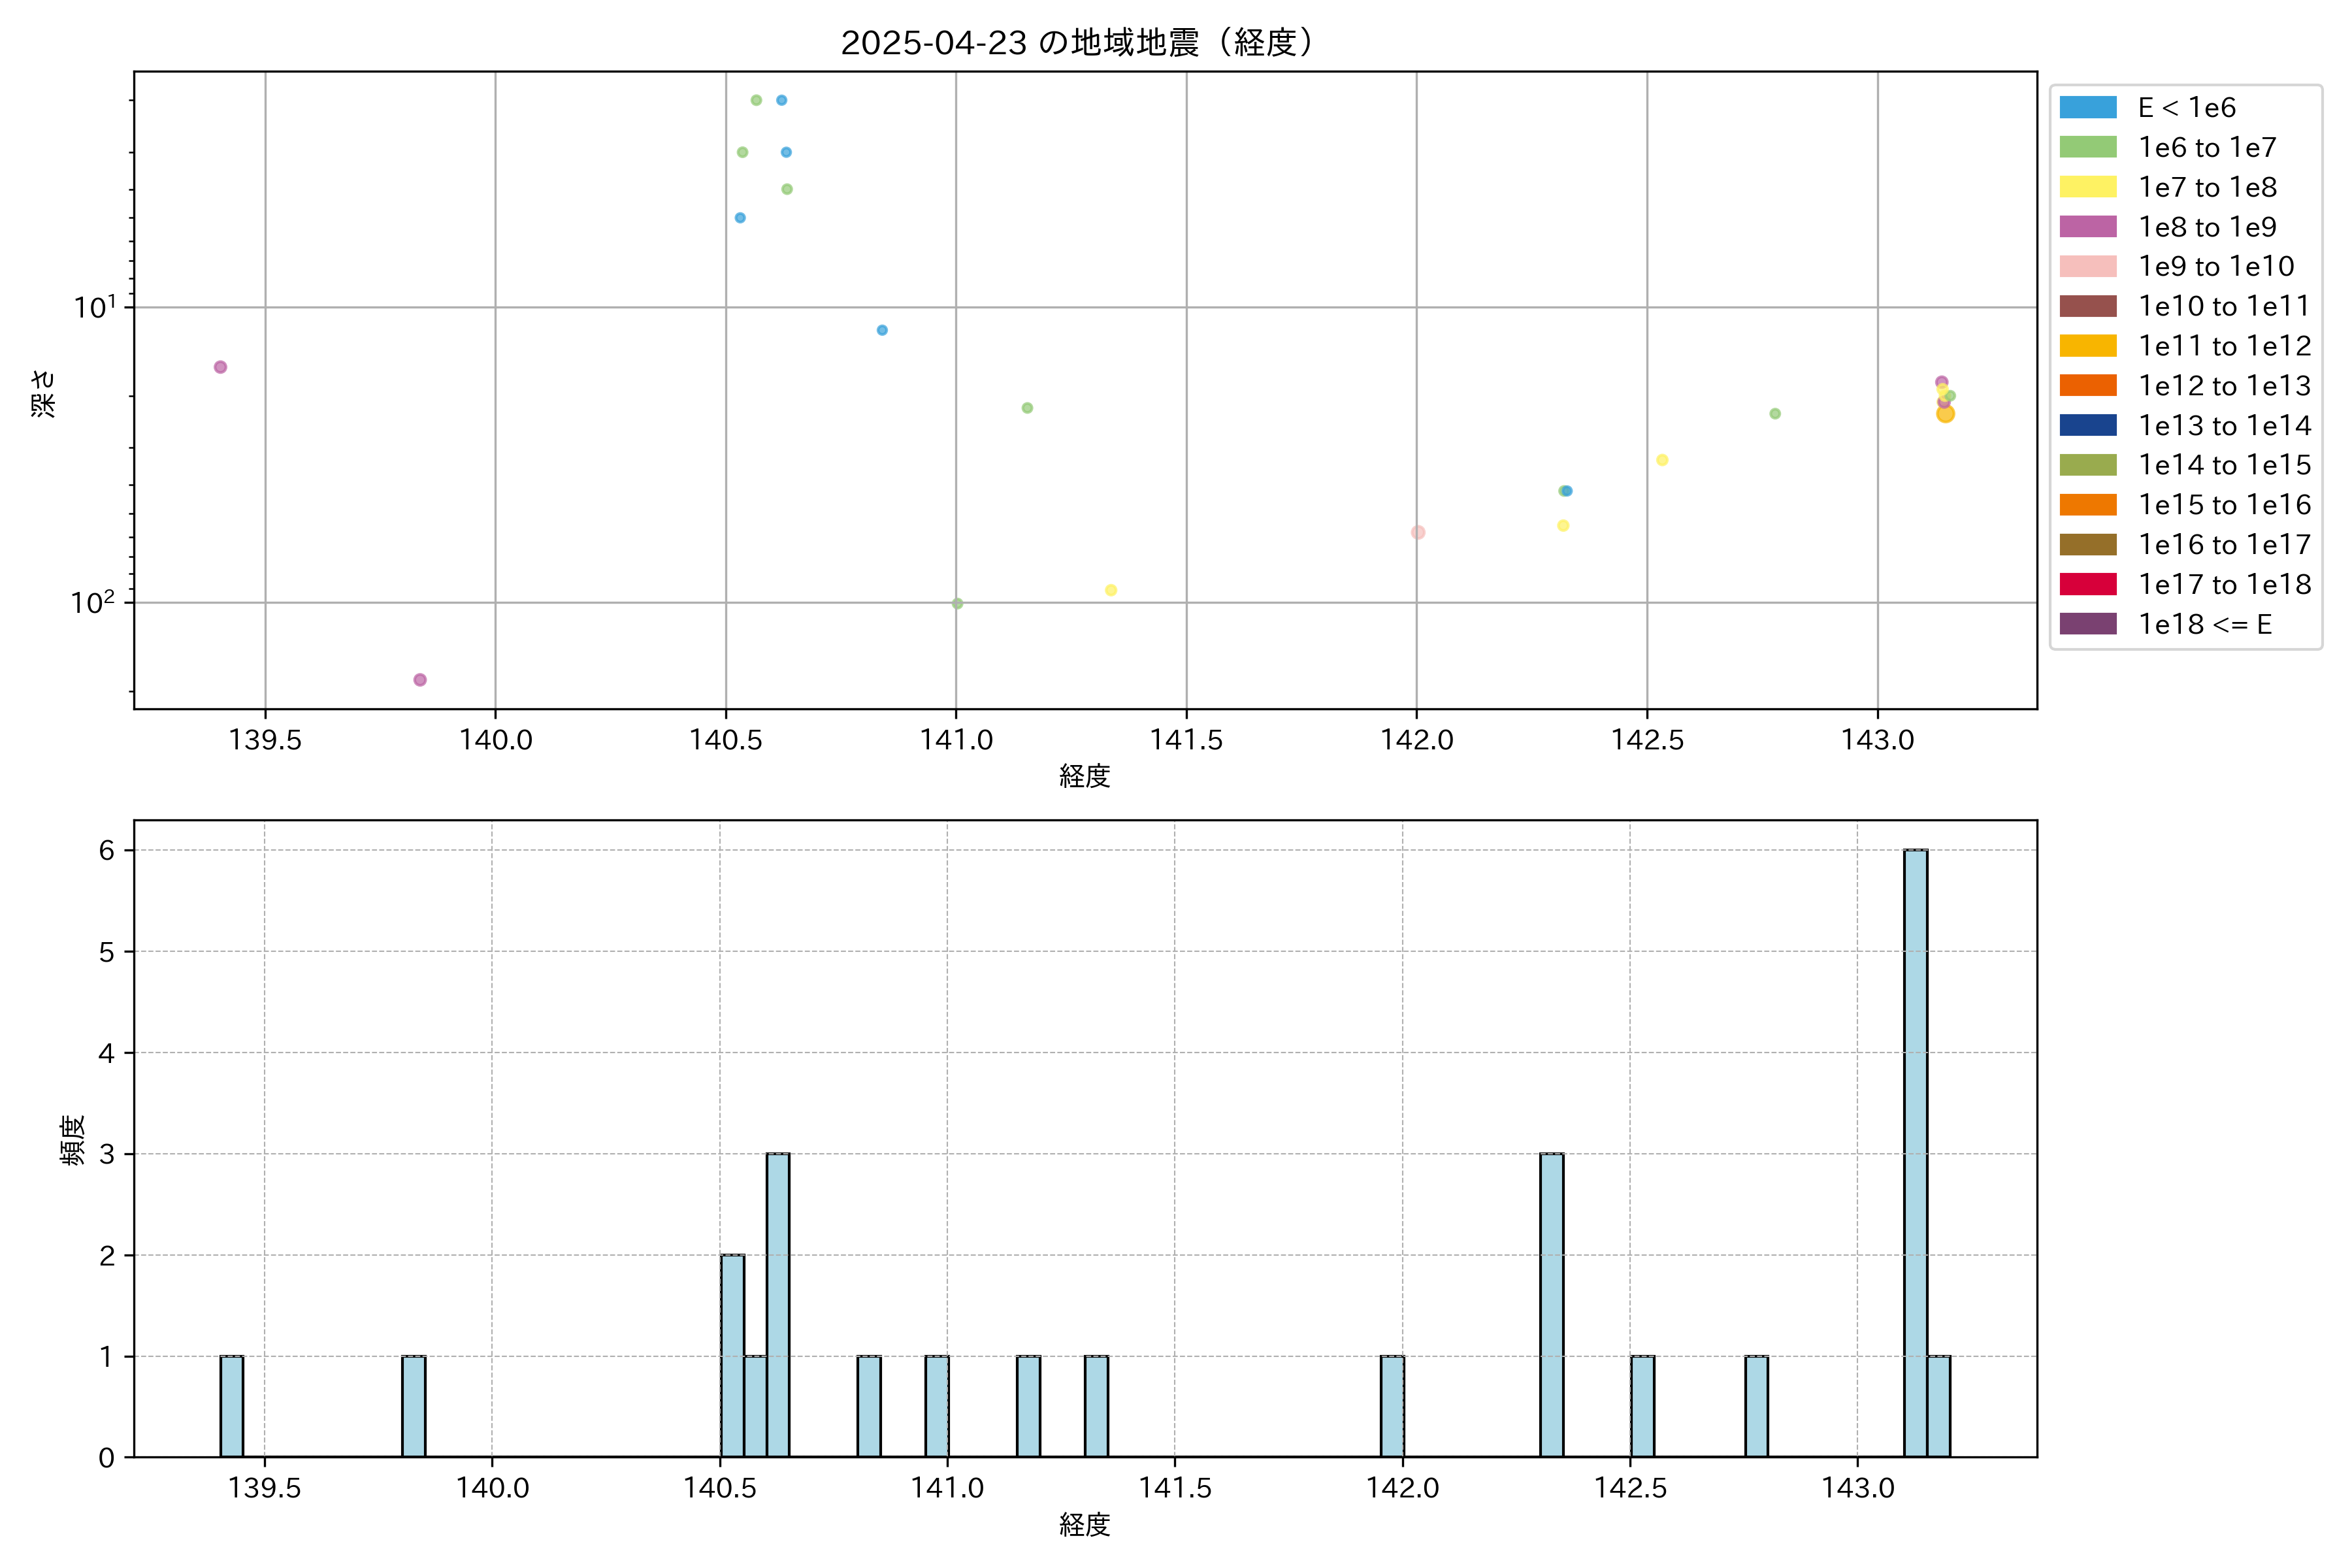Click the pink scatter point at longitude 142.0
The image size is (2352, 1568).
[1418, 532]
